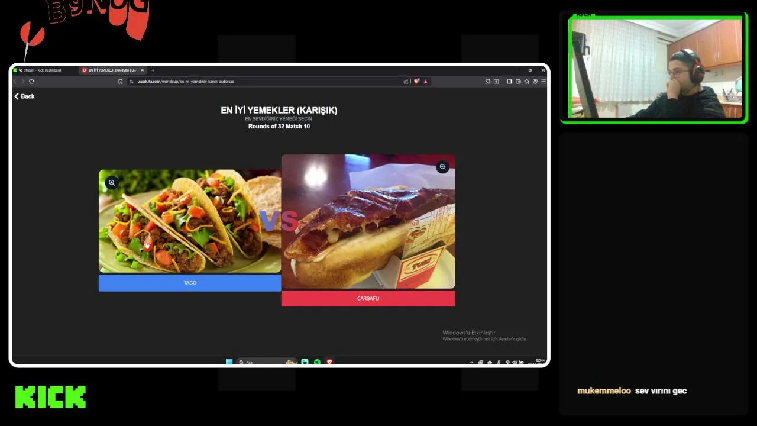The width and height of the screenshot is (757, 426).
Task: Share the page from address bar icon
Action: pos(406,82)
